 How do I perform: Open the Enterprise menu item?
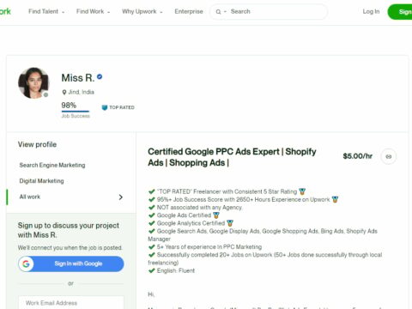[x=189, y=11]
